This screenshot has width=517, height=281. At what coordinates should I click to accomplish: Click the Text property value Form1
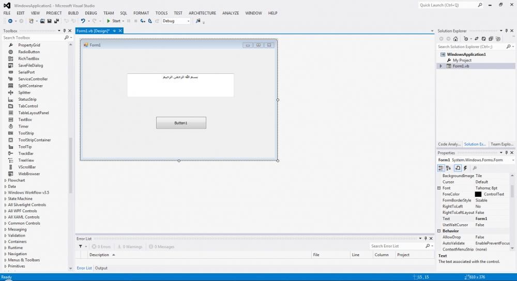[481, 218]
